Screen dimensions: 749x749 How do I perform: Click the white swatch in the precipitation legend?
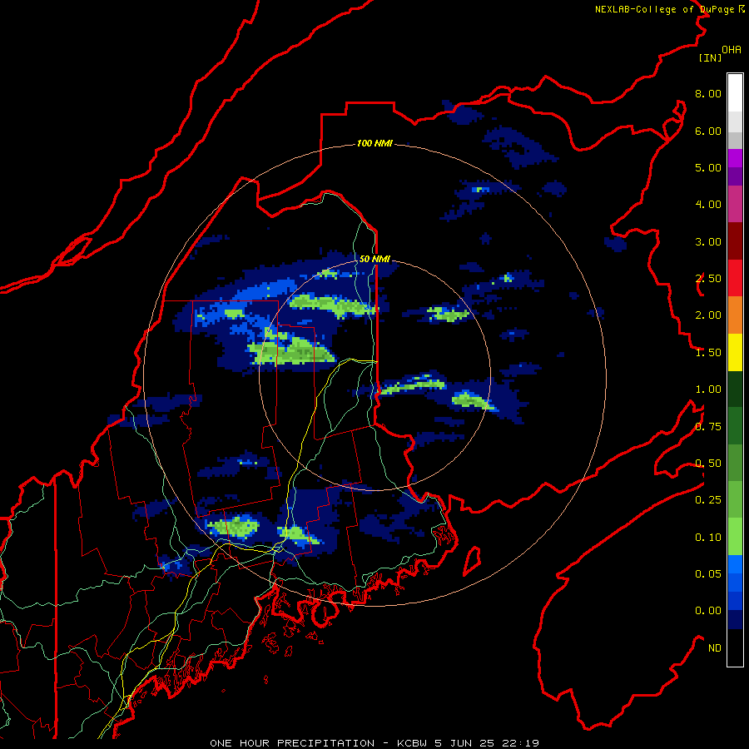click(735, 93)
